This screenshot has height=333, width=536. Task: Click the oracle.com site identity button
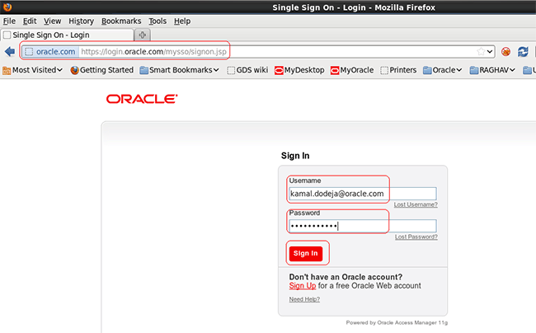click(x=50, y=52)
